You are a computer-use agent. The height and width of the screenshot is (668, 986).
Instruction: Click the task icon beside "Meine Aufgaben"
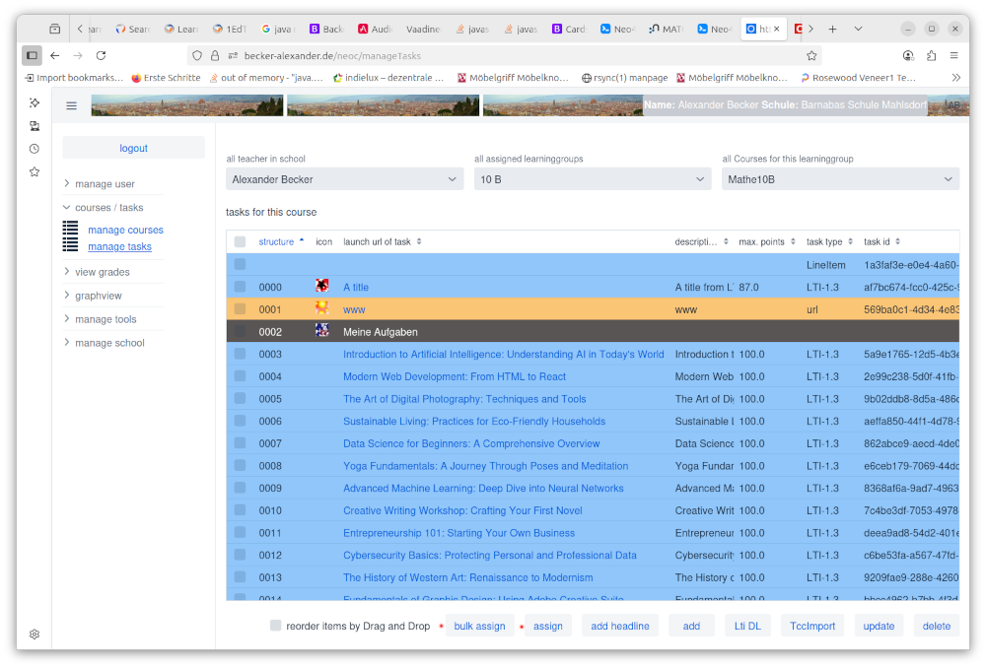pos(322,331)
